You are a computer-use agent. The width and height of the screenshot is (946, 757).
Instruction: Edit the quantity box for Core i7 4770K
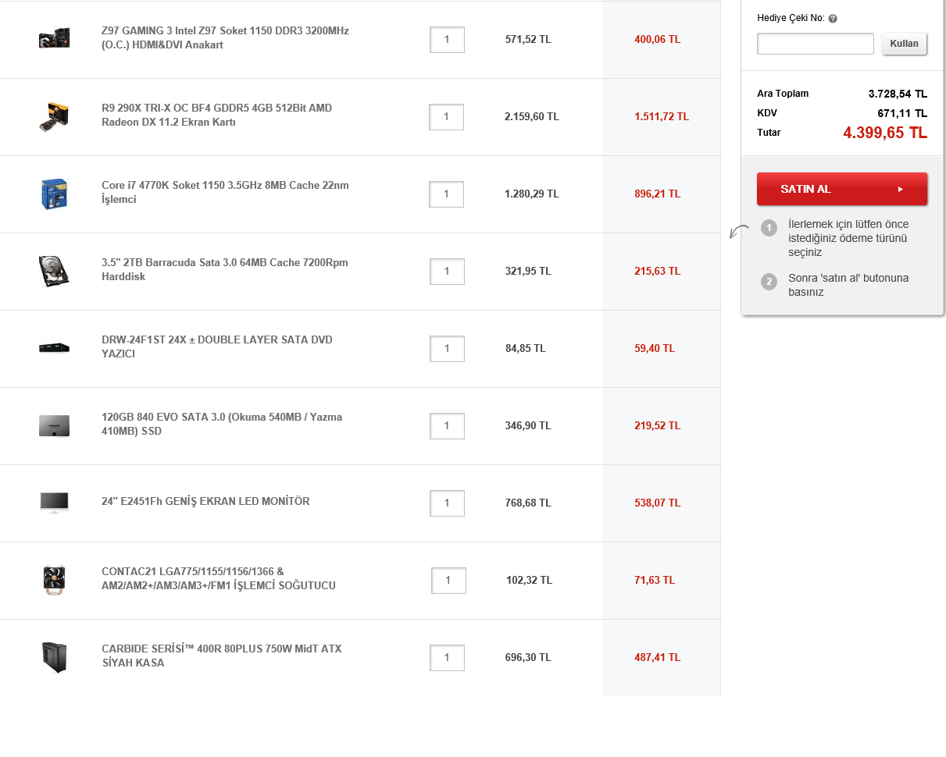tap(446, 194)
